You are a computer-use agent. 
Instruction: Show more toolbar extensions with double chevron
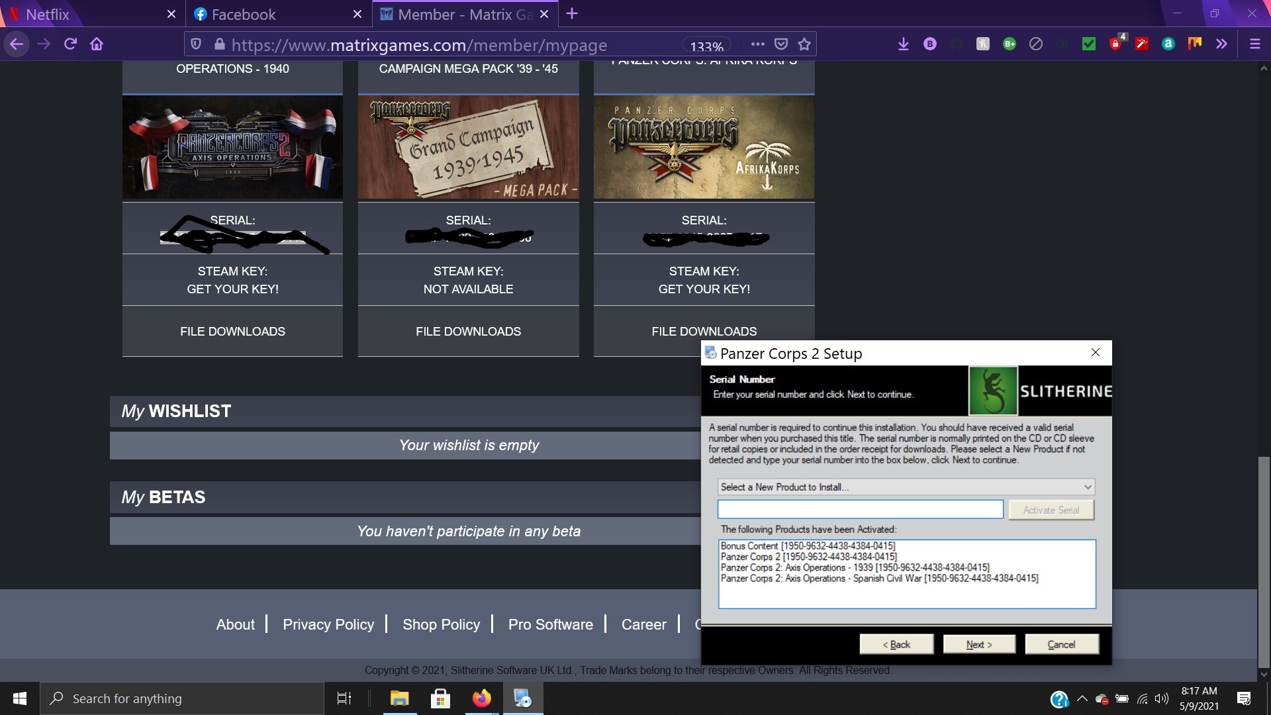(x=1221, y=44)
